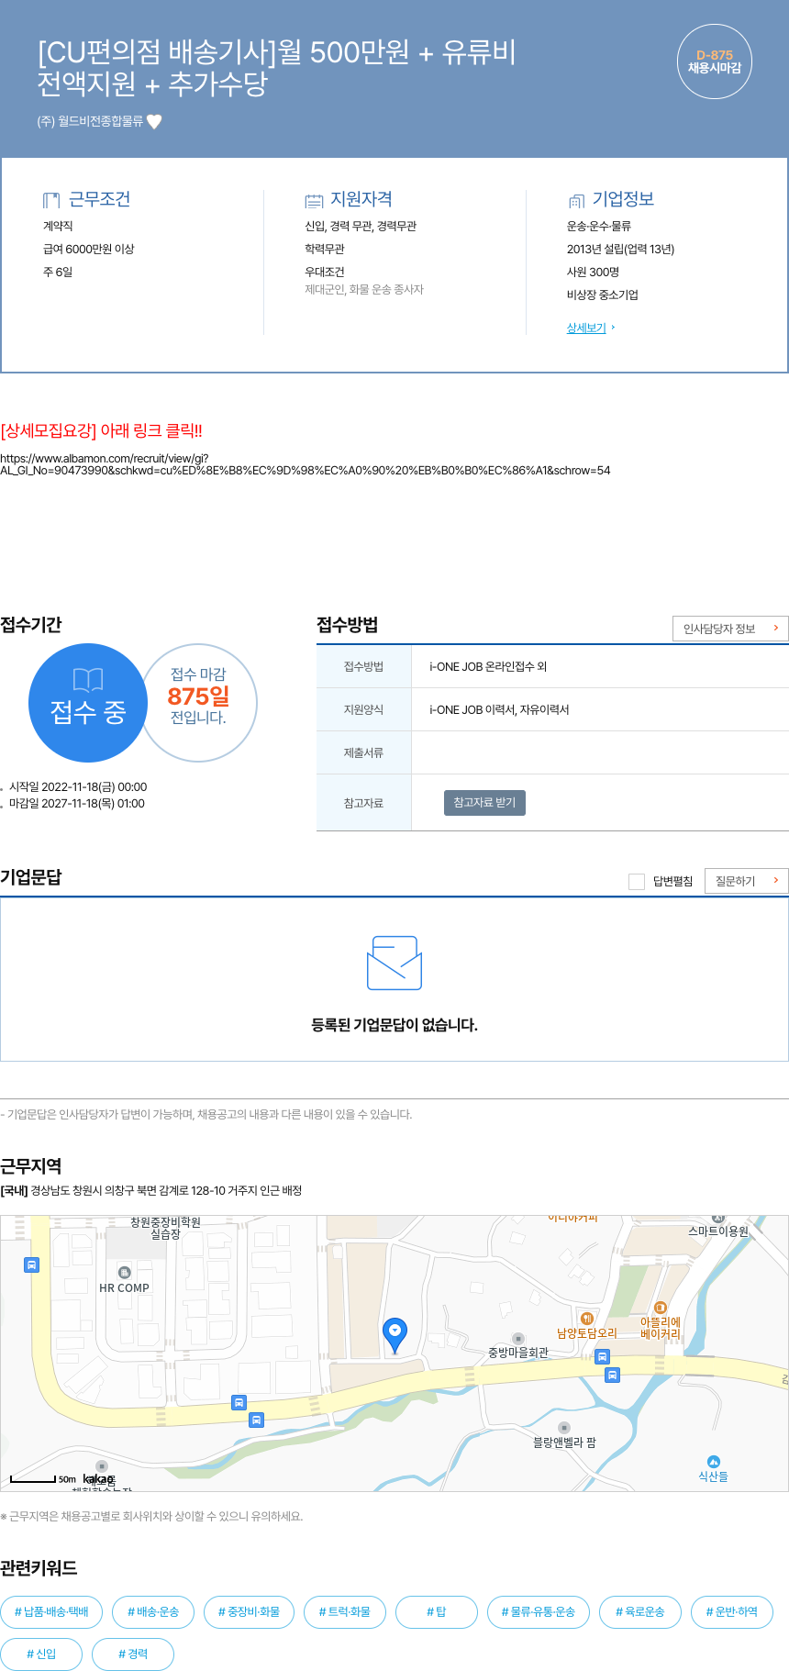The width and height of the screenshot is (789, 1671).
Task: Select the #트럭·화물 keyword tag
Action: point(345,1611)
